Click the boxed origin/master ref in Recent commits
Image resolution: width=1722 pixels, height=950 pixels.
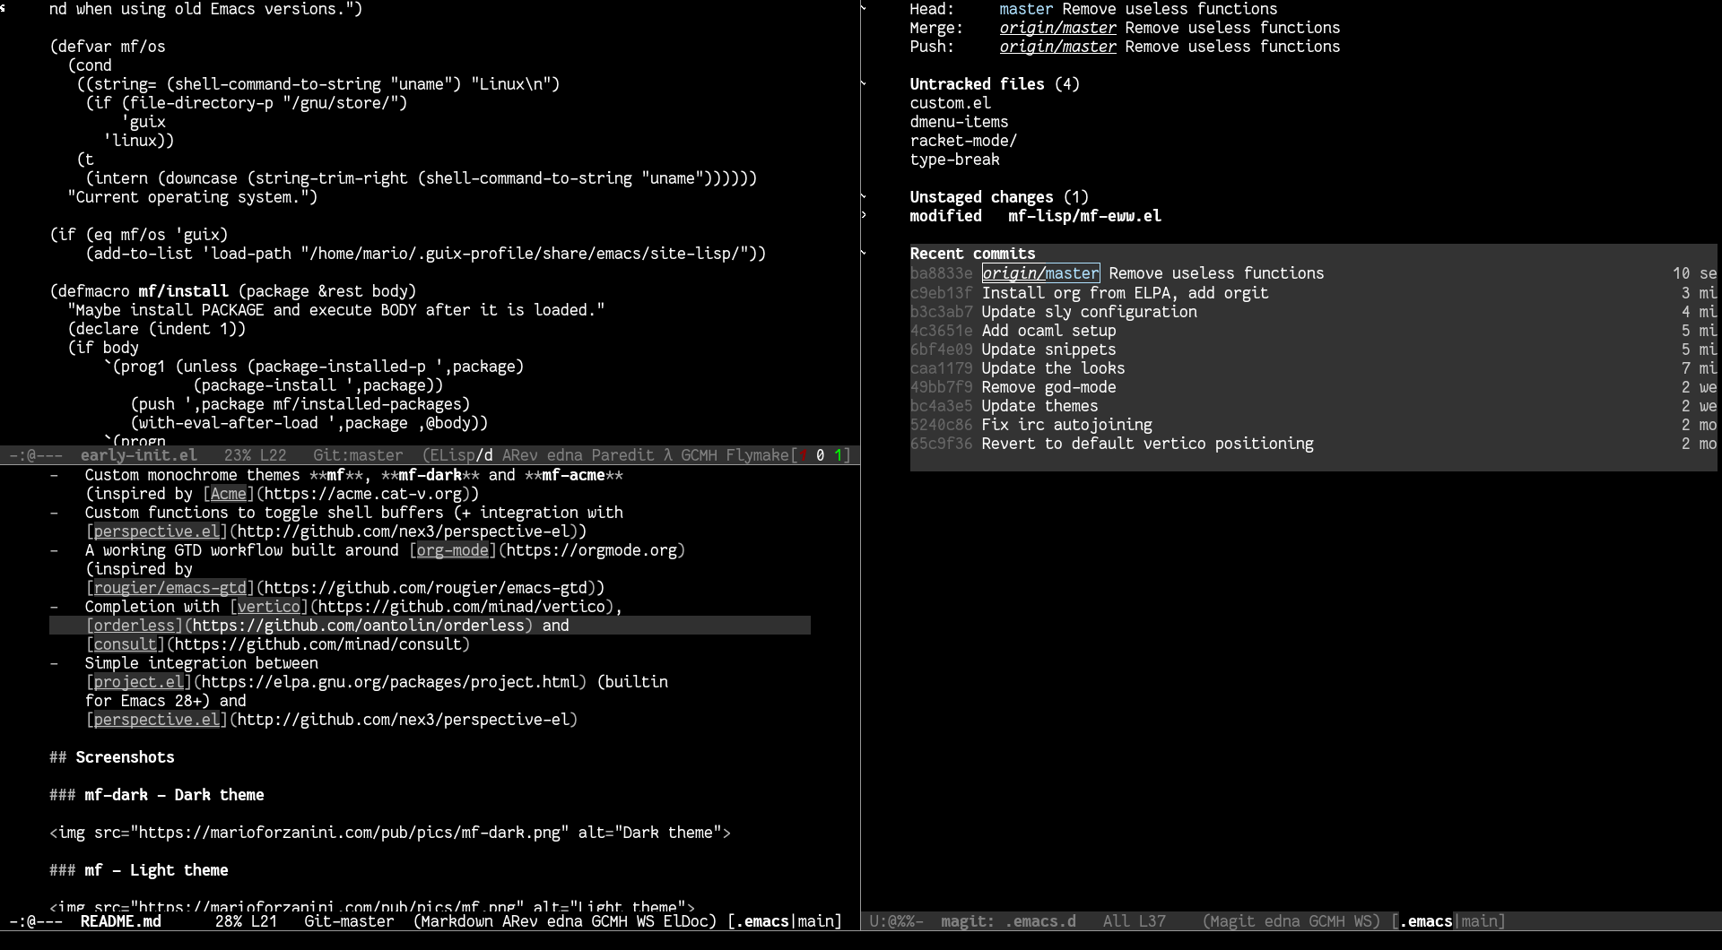1040,273
